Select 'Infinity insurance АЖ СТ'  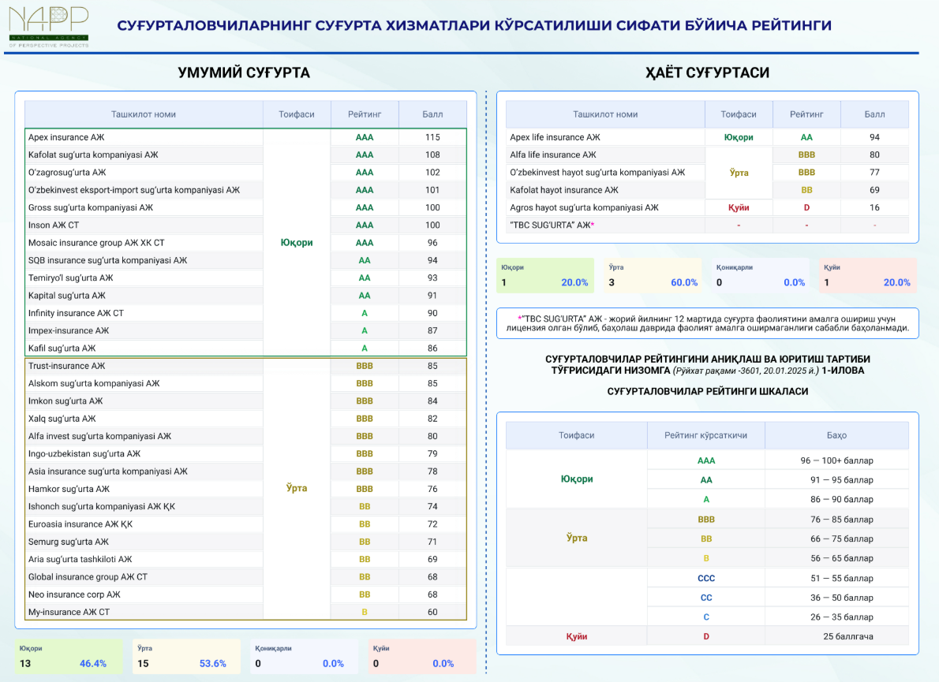point(76,313)
